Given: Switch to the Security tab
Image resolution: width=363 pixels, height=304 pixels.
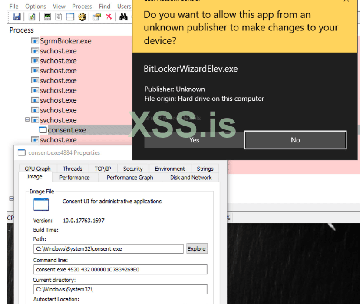Looking at the screenshot, I should coord(133,169).
